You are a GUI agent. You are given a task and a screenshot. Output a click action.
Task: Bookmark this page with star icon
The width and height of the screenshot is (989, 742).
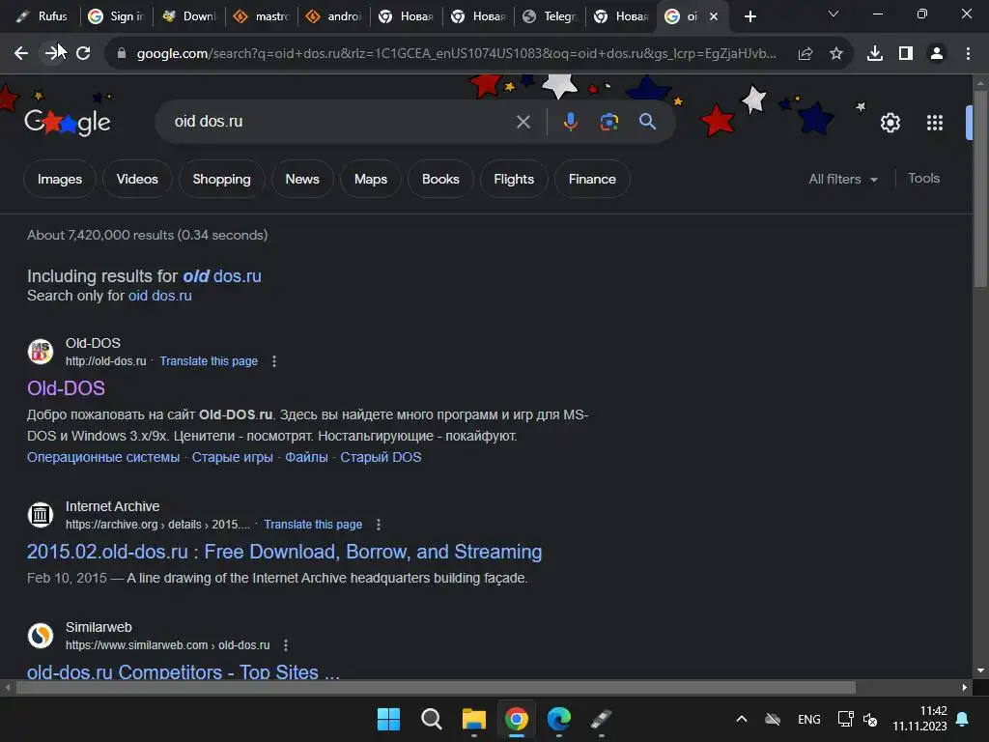click(x=836, y=54)
